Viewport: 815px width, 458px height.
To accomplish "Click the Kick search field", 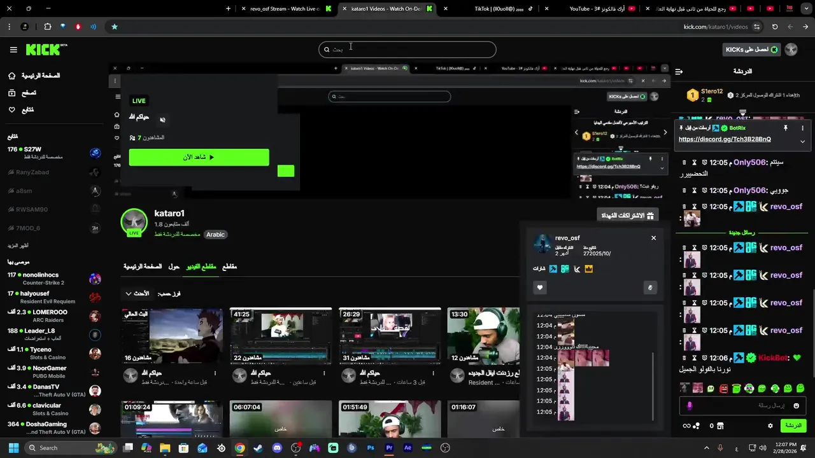I will (407, 50).
